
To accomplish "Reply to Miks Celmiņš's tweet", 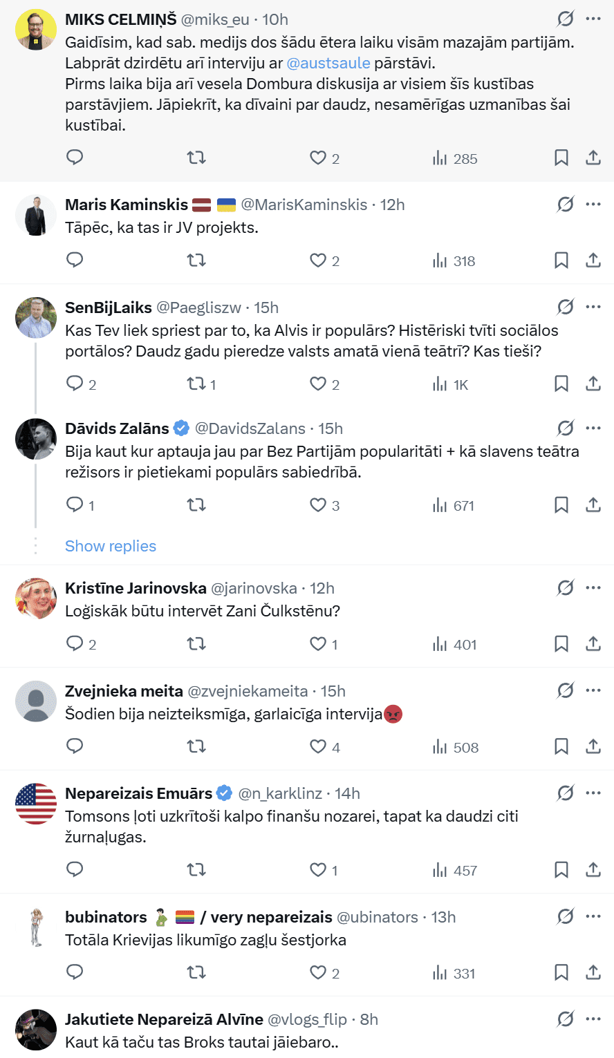I will pyautogui.click(x=75, y=158).
